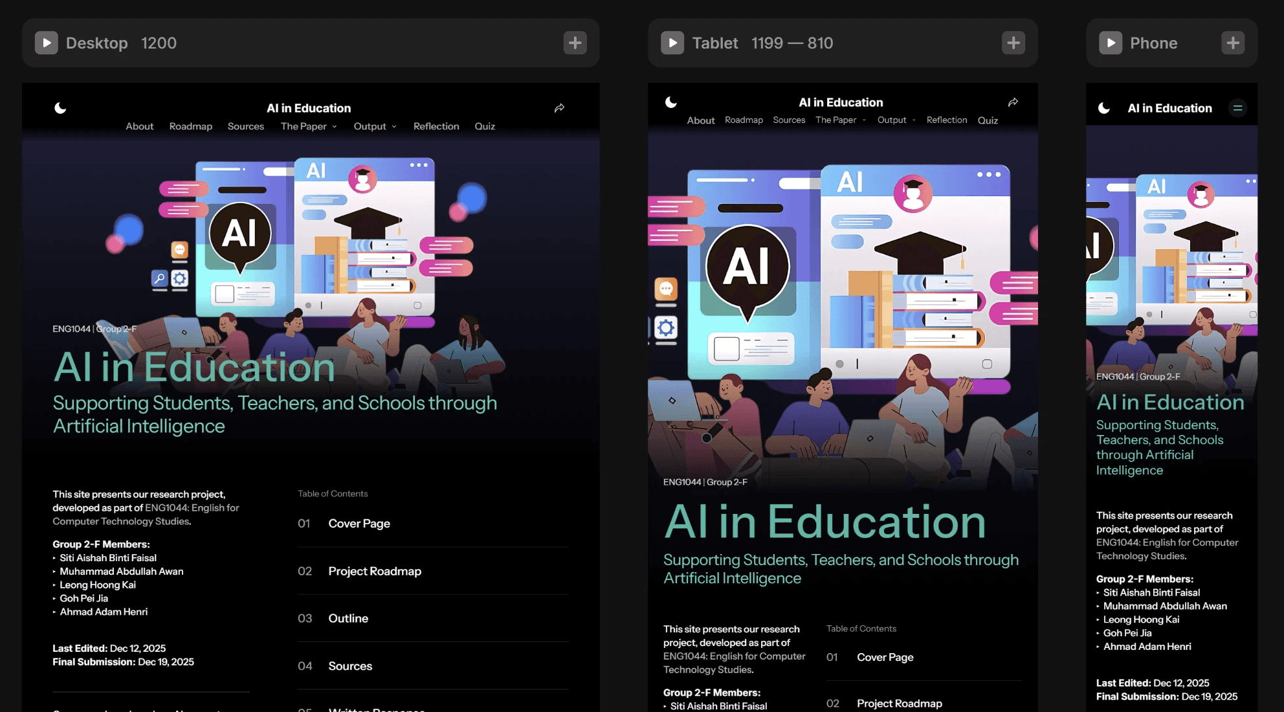Toggle dark mode moon in Desktop preview
This screenshot has height=712, width=1284.
tap(60, 108)
